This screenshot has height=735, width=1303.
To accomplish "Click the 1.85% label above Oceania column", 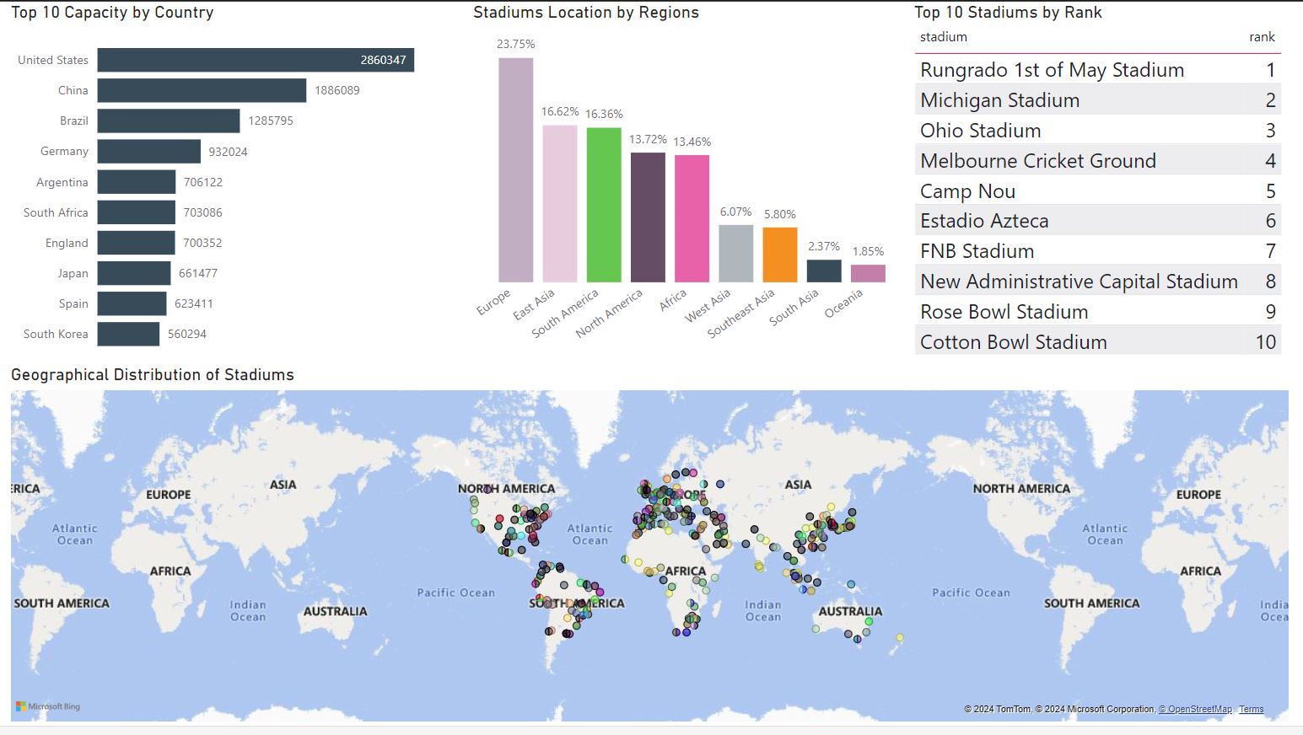I will click(868, 251).
